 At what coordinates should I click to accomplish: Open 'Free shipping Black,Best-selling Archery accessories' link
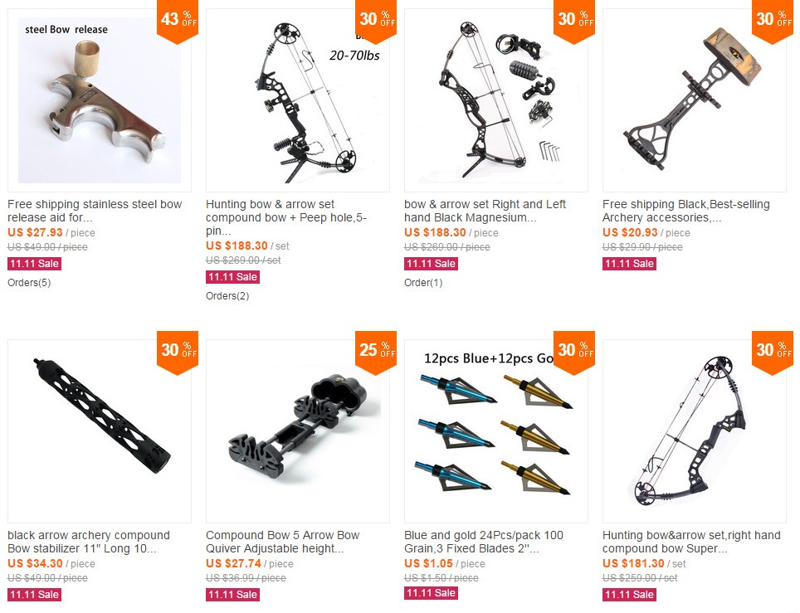tap(685, 211)
